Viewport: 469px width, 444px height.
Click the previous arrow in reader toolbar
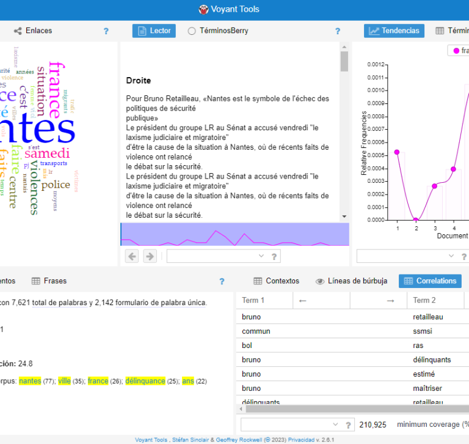click(x=132, y=256)
